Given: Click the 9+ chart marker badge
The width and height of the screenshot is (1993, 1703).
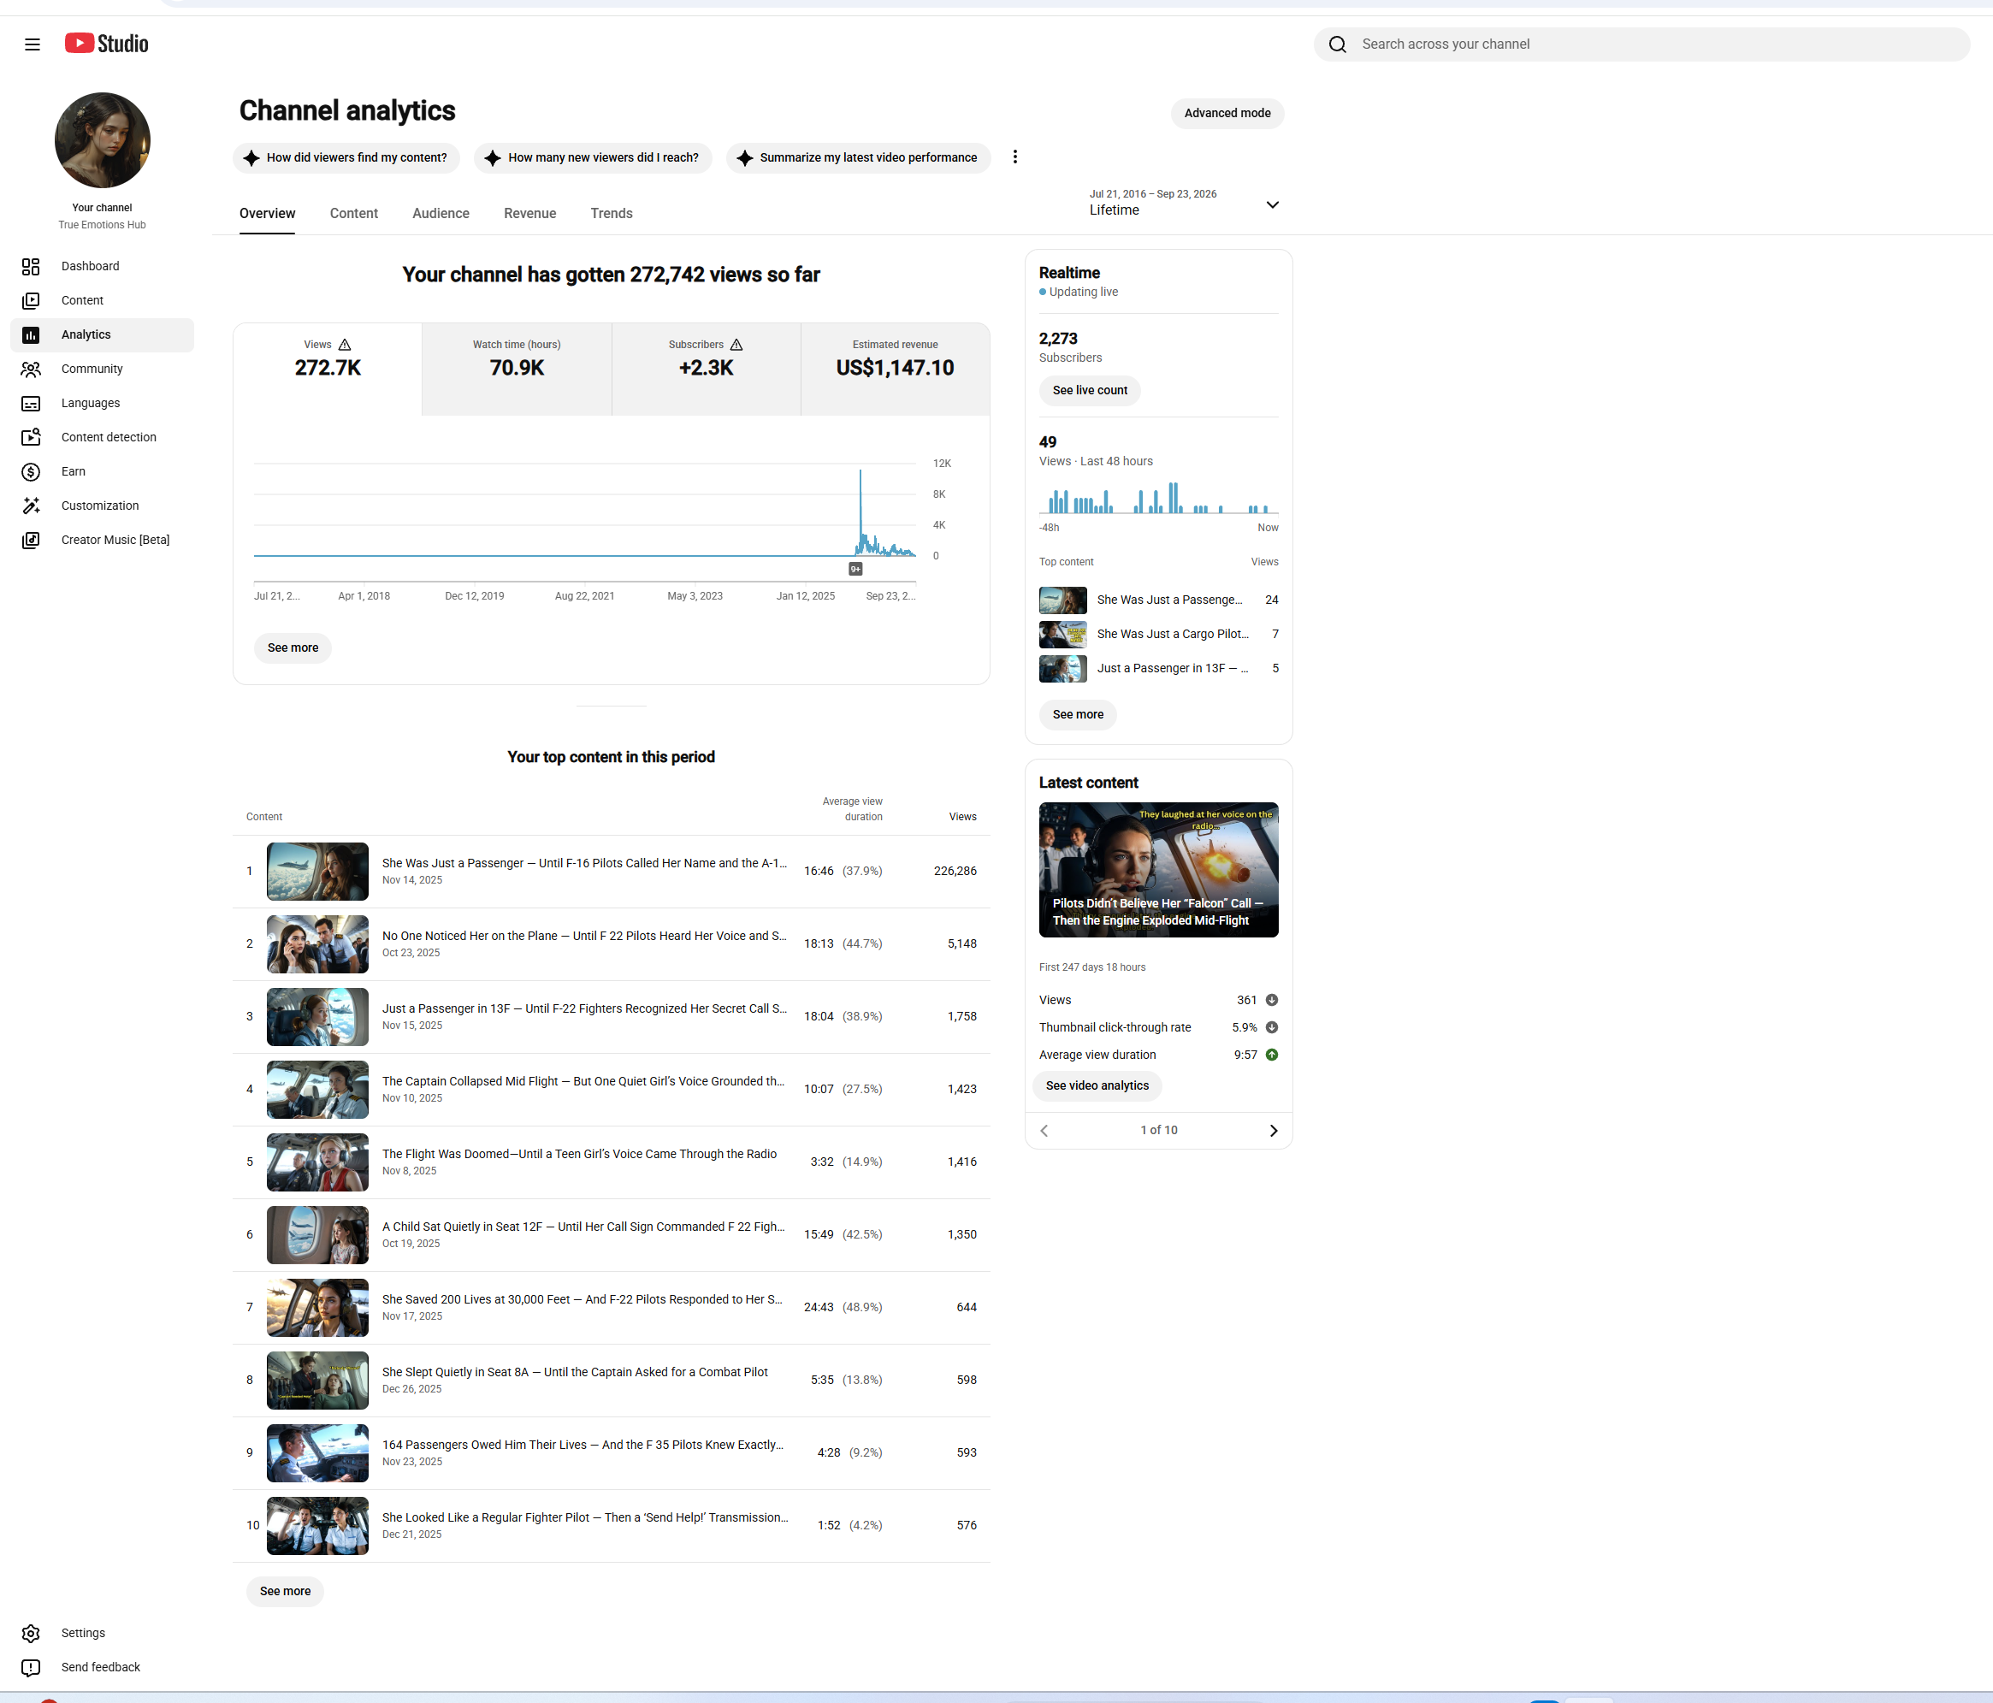Looking at the screenshot, I should (x=855, y=570).
